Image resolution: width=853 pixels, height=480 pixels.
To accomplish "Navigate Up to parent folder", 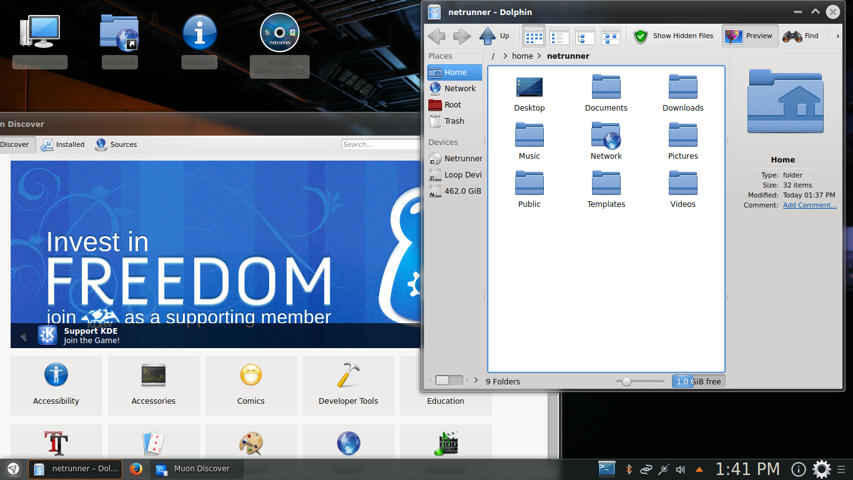I will tap(495, 36).
